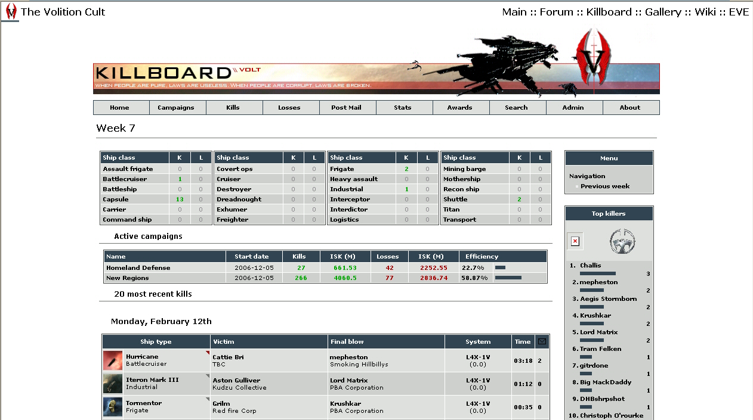Open the About tab
This screenshot has height=420, width=753.
pos(631,108)
